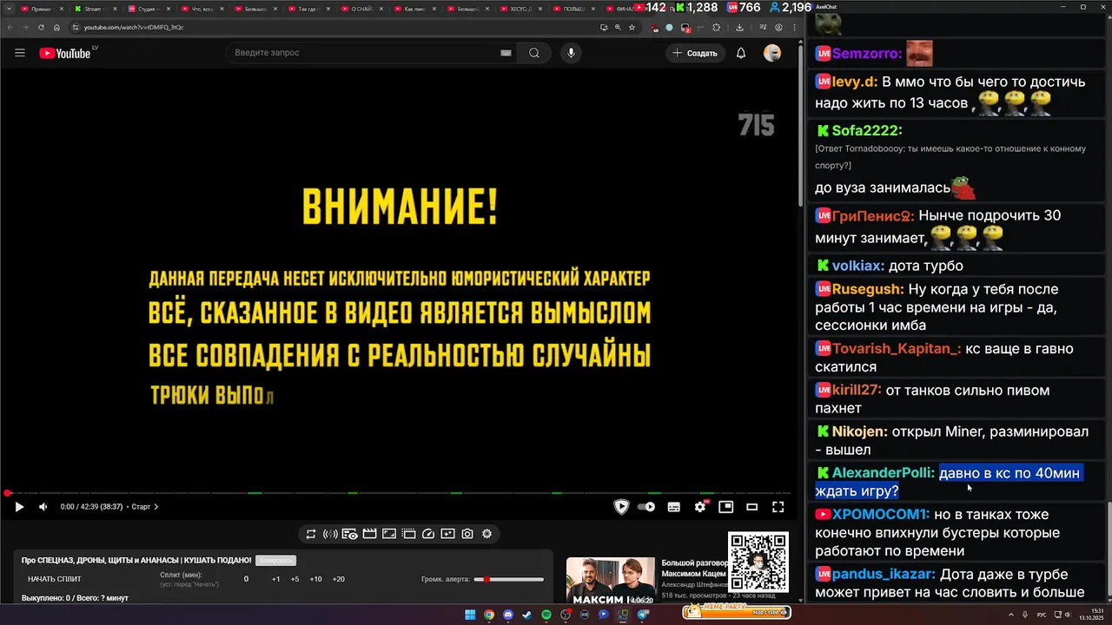Switch to the ПОЛЬШ browser tab
Viewport: 1112px width, 625px height.
573,9
